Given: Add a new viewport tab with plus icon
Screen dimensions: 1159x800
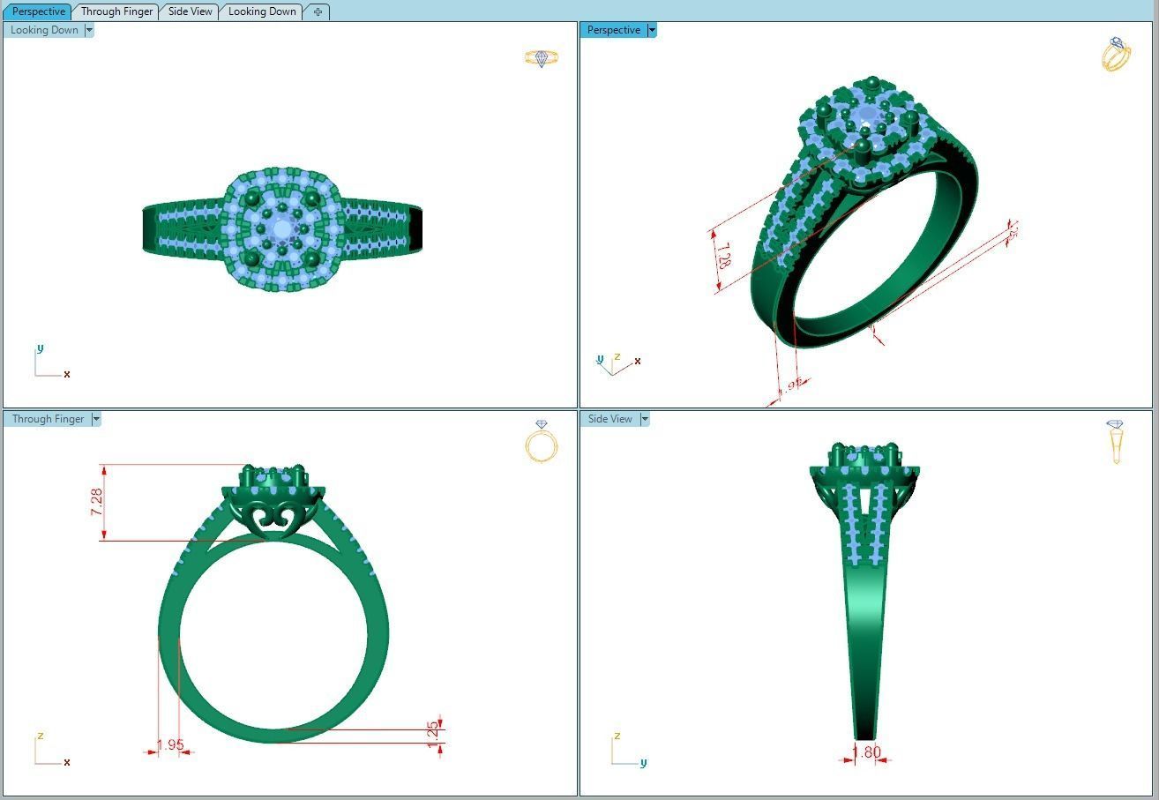Looking at the screenshot, I should click(318, 11).
